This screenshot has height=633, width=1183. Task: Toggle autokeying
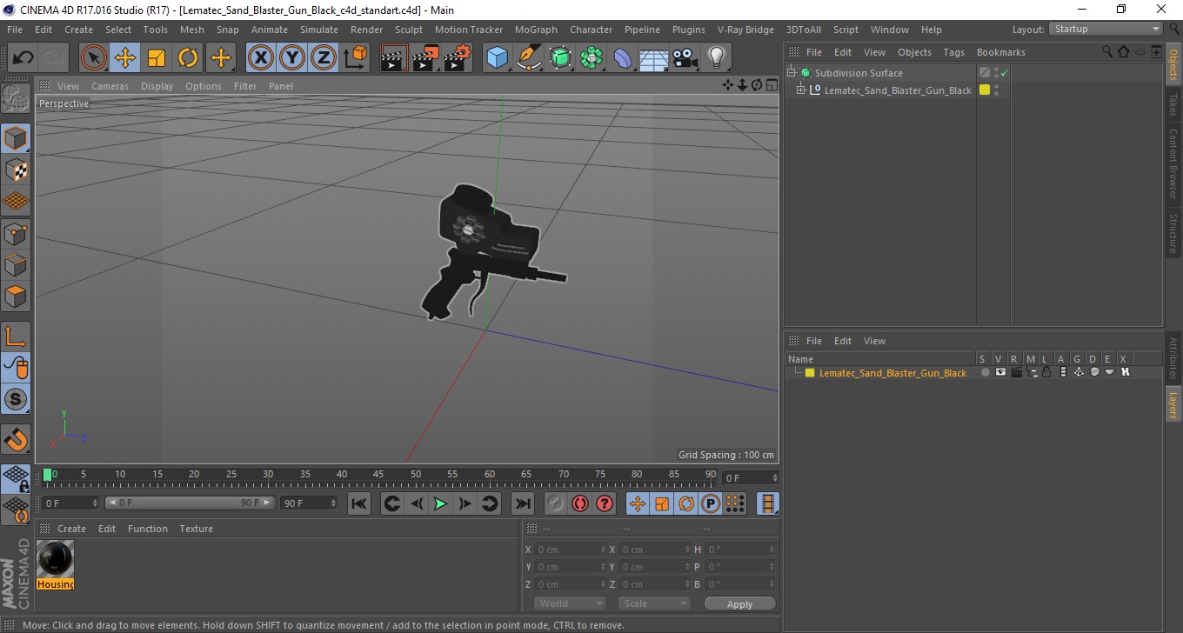click(580, 503)
